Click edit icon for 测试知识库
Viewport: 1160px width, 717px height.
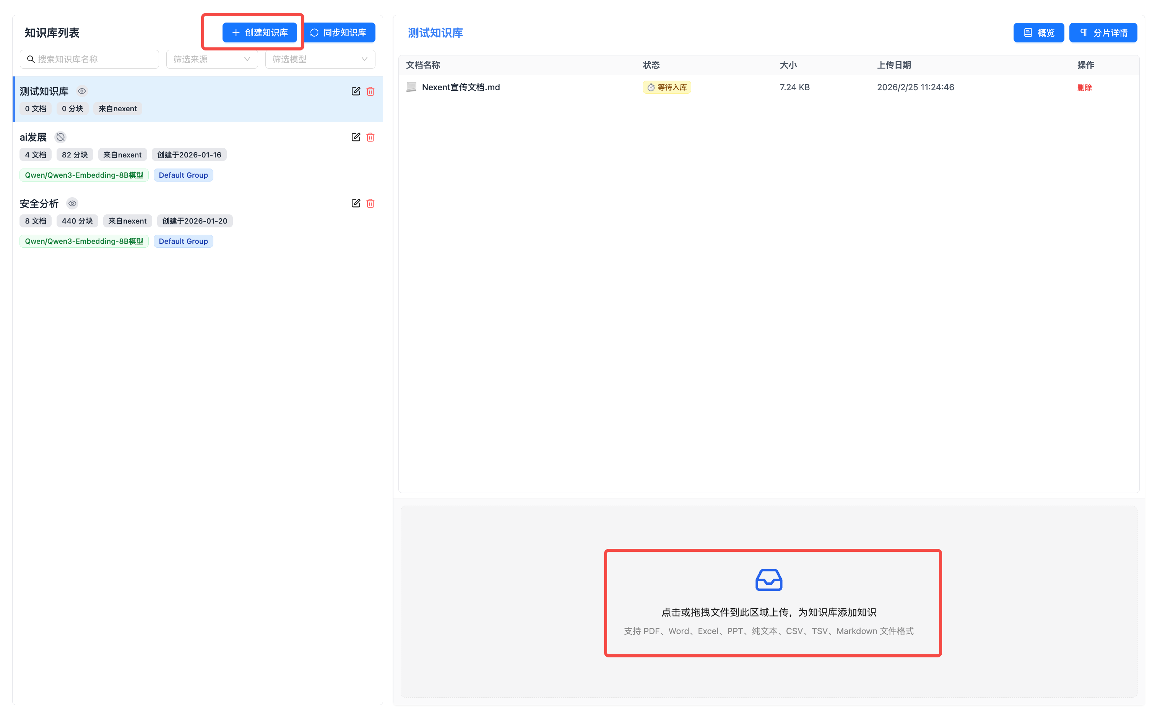tap(356, 91)
